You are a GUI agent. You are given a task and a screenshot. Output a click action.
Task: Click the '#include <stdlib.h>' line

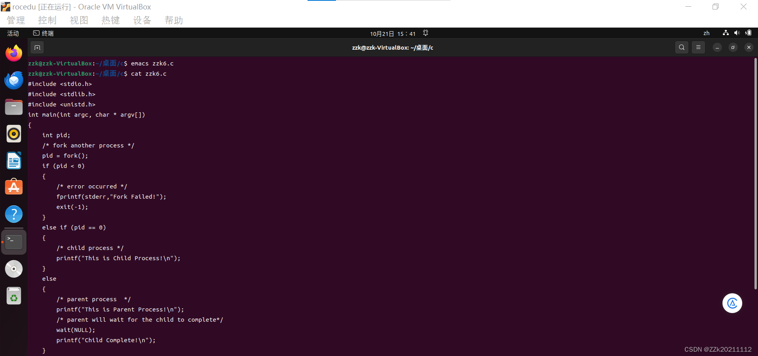62,94
